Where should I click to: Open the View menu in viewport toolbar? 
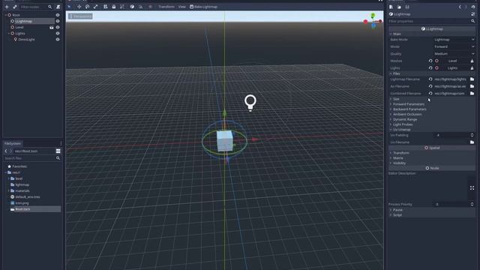click(x=181, y=7)
